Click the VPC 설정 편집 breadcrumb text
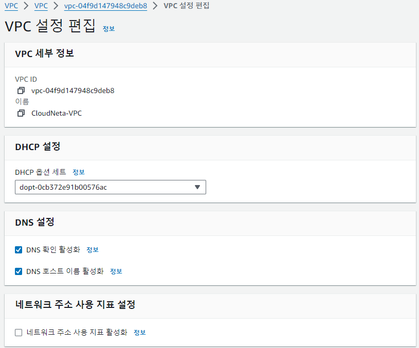This screenshot has height=348, width=419. (186, 6)
